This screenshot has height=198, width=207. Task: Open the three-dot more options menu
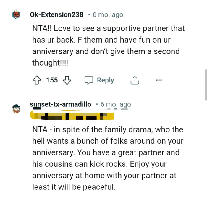point(159,80)
